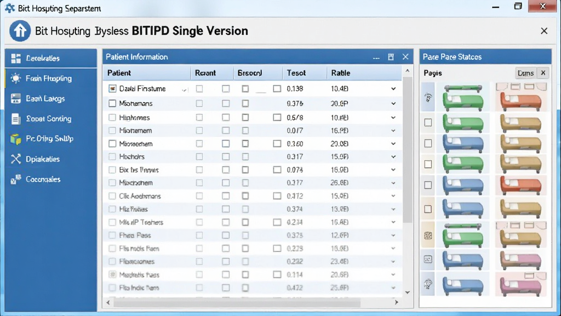
Task: Tick the checkbox beside sixth bed row
Action: tap(428, 209)
